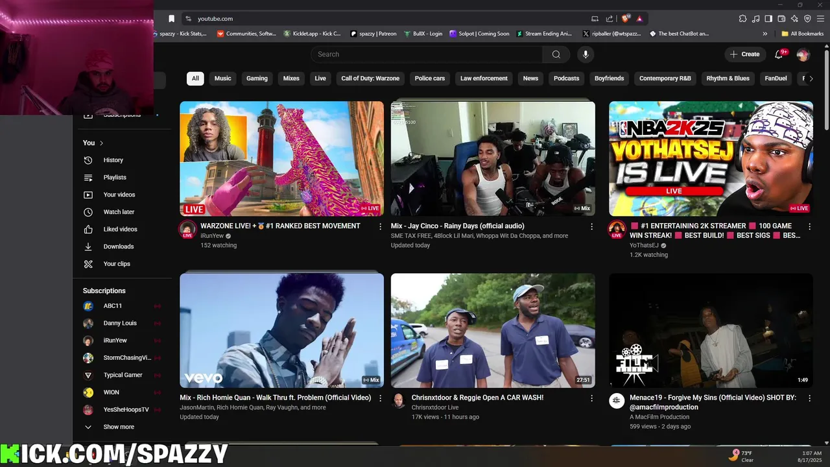Select the All filter chip
830x467 pixels.
click(195, 78)
